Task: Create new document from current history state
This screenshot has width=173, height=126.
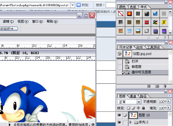Action: pos(149,86)
